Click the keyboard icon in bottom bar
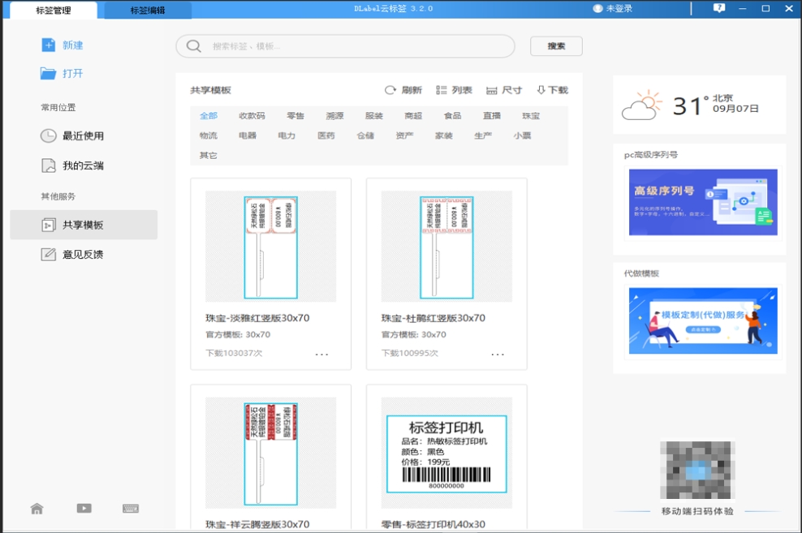This screenshot has width=802, height=533. (131, 508)
